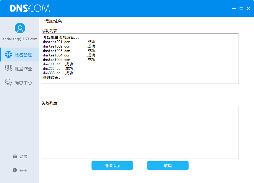
Task: Open the 关于 text link
Action: [x=23, y=170]
